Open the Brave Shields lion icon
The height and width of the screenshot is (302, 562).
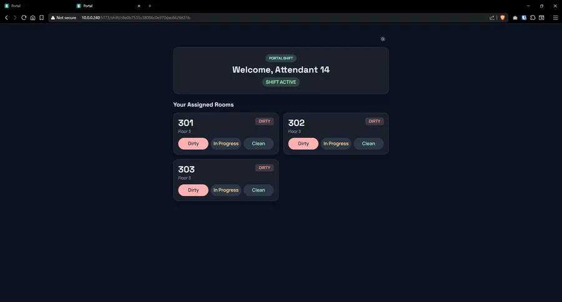click(503, 17)
